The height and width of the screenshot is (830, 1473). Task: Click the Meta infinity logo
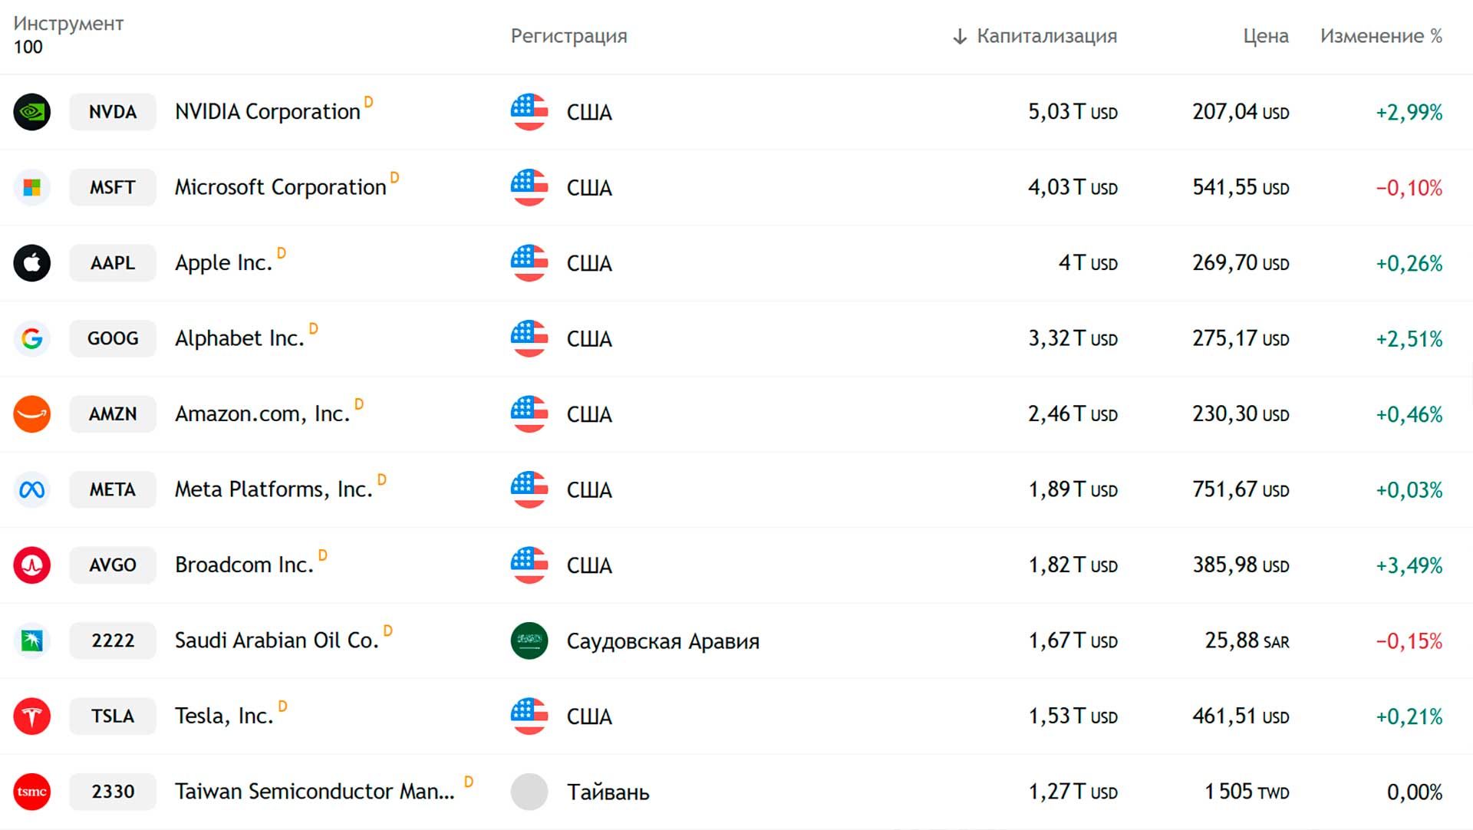coord(32,489)
